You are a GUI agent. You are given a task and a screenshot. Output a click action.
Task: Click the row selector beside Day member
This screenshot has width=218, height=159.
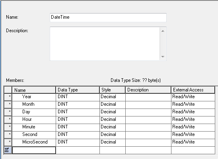click(8, 112)
